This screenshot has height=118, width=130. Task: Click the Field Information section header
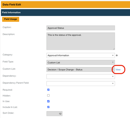point(66,13)
